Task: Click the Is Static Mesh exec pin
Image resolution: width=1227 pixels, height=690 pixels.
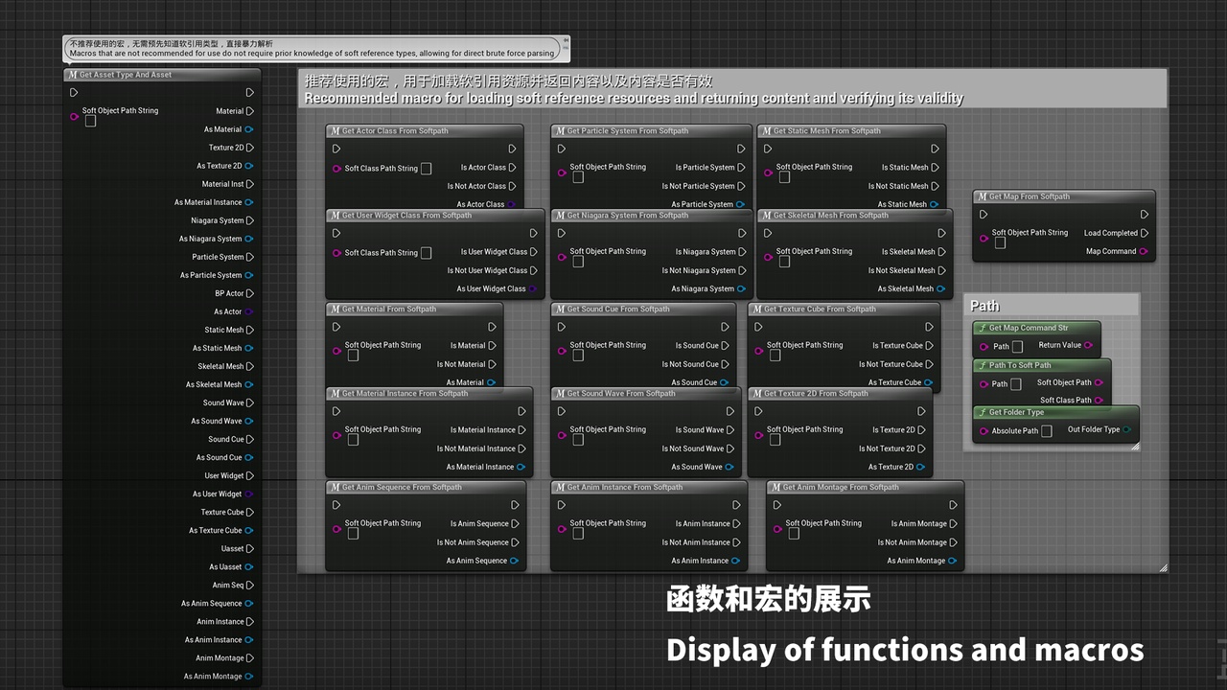Action: tap(935, 168)
